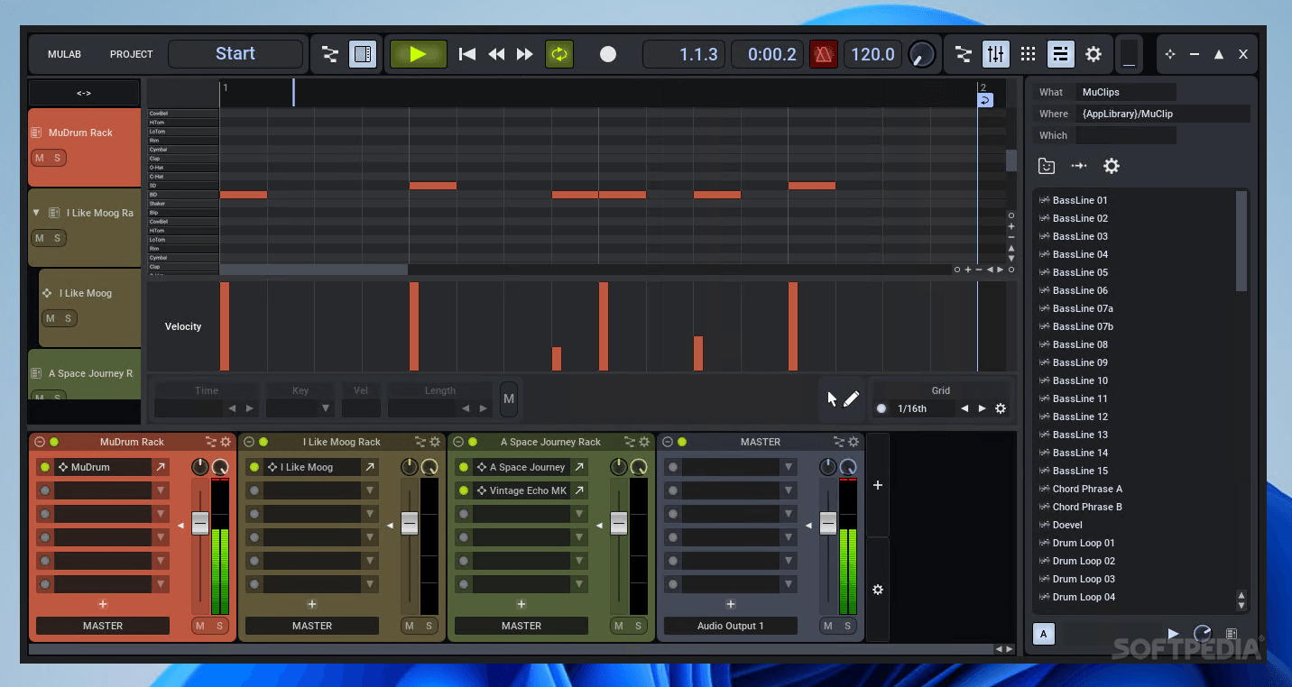Click the skip to start transport icon
The image size is (1292, 687).
pos(467,54)
